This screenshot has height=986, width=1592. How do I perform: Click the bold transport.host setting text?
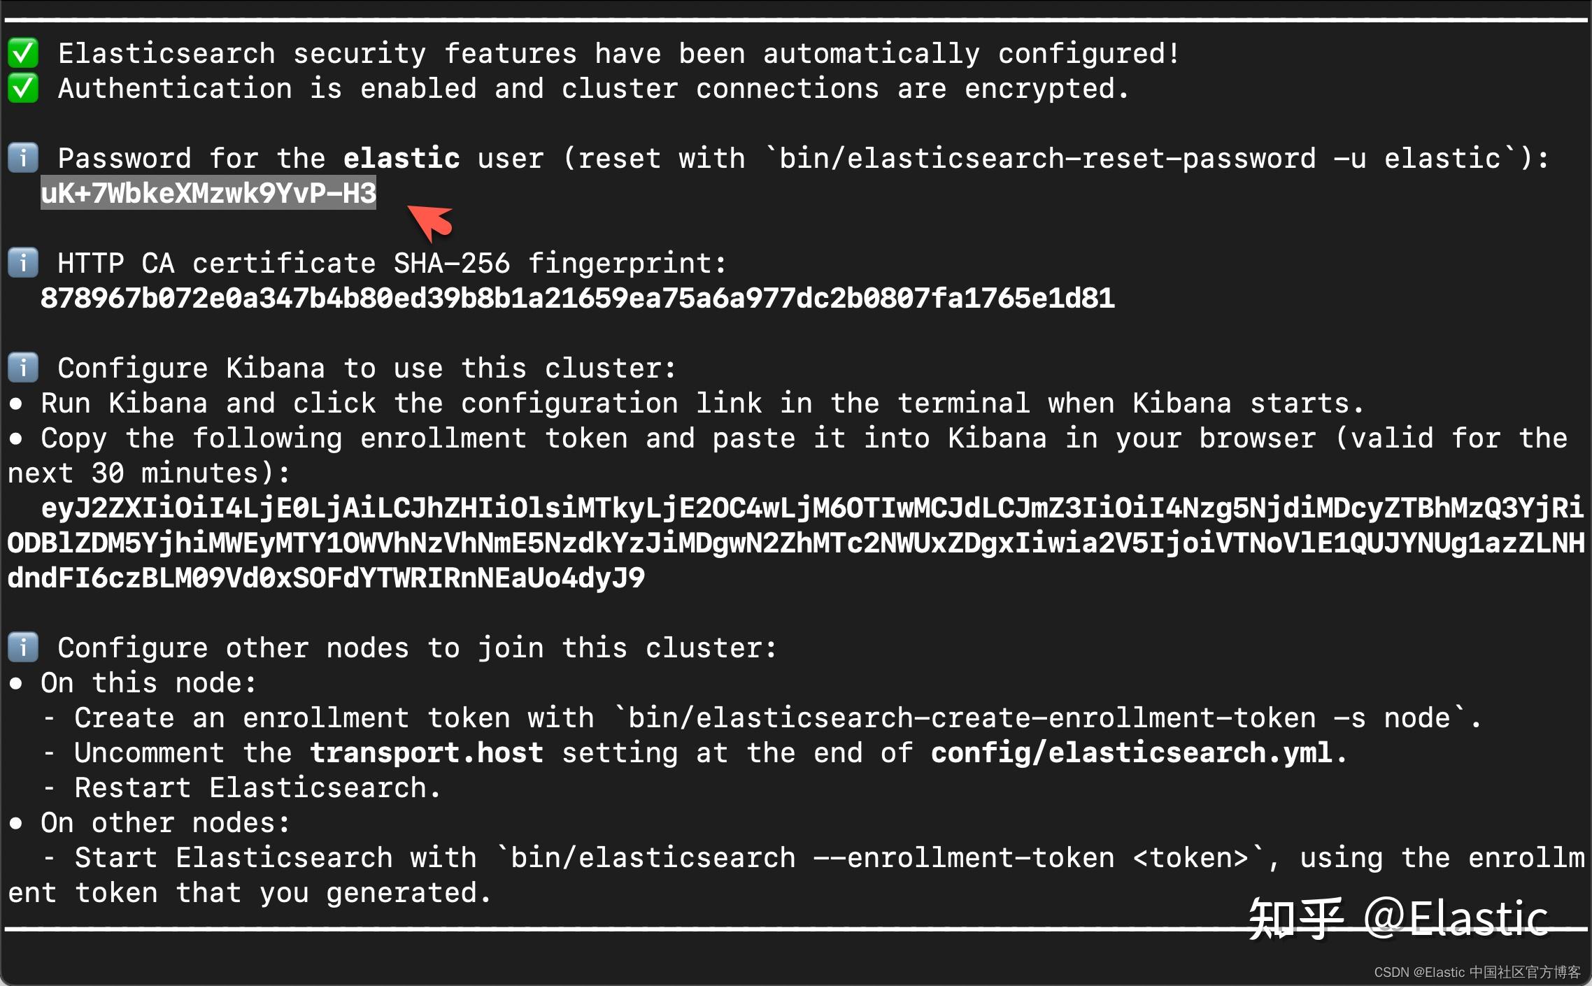[427, 752]
